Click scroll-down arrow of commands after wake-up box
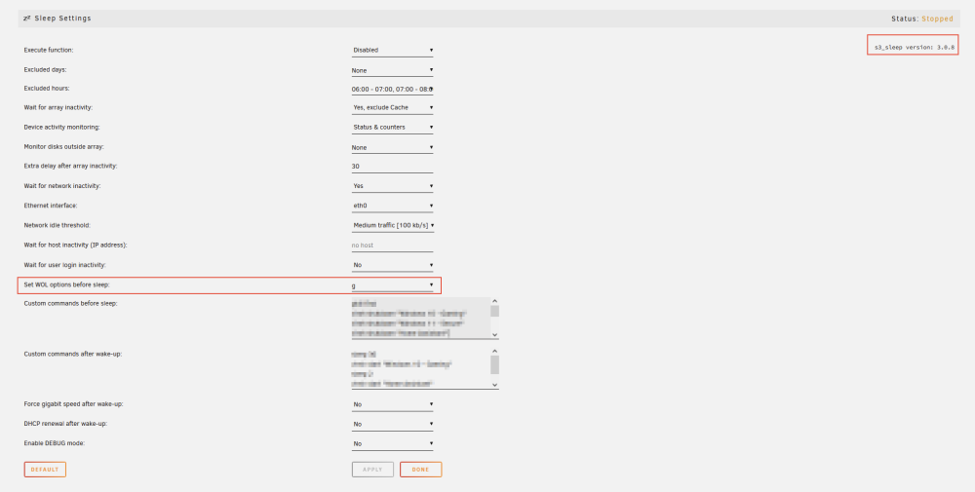This screenshot has height=492, width=975. click(x=495, y=385)
